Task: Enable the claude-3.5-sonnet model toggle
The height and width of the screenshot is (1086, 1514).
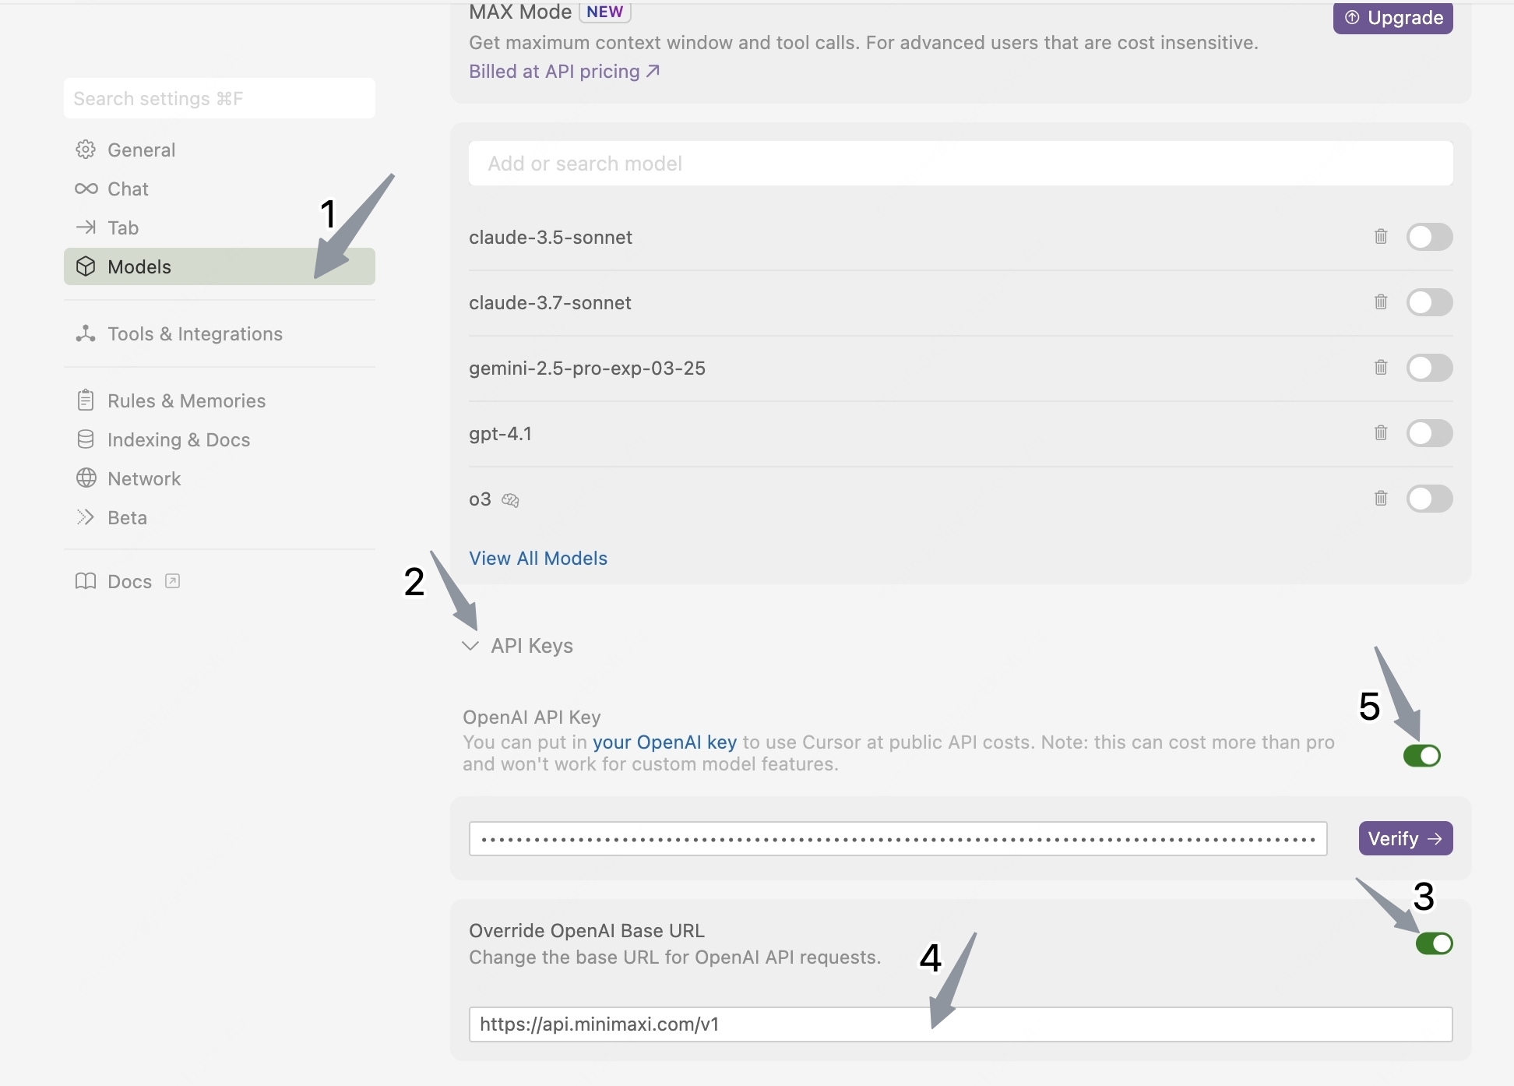Action: (x=1429, y=237)
